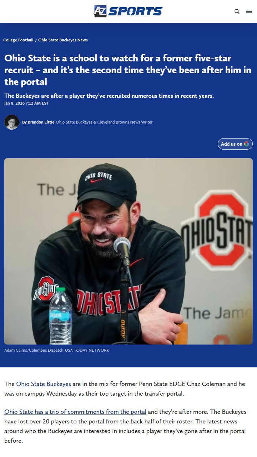Click Brandon Little's author avatar

[x=12, y=122]
